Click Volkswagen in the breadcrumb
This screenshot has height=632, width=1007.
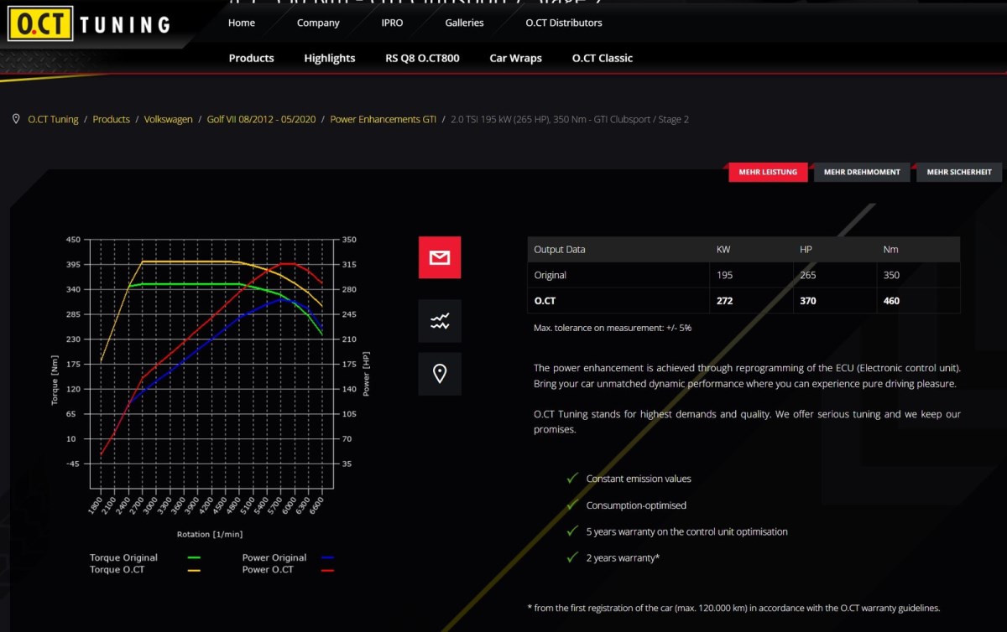pos(168,119)
